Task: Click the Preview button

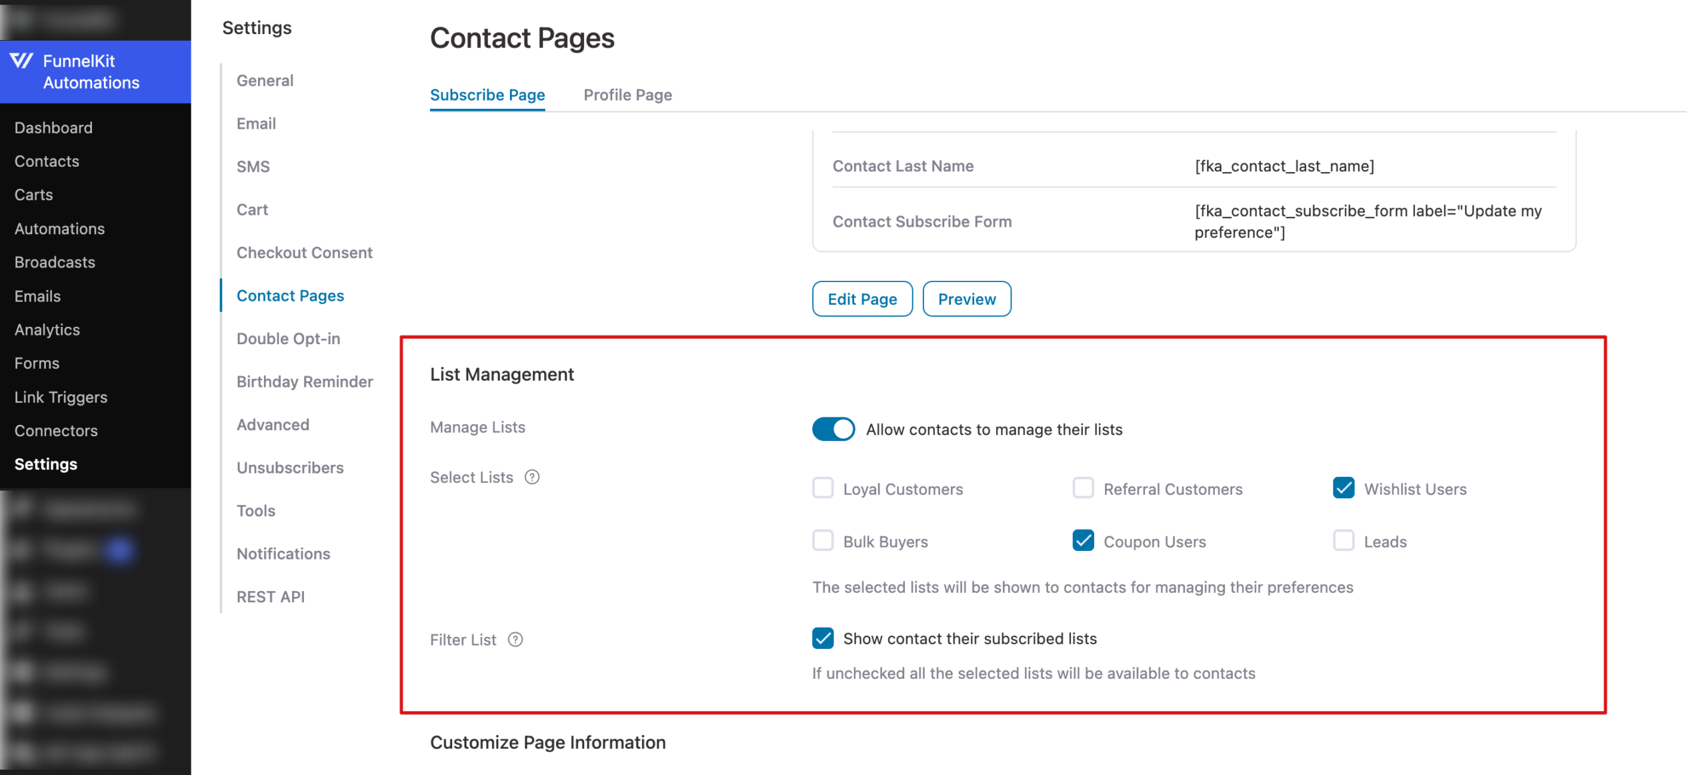Action: [x=966, y=299]
